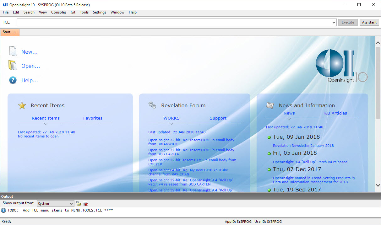Click the padlock icon in the Output panel

pos(79,203)
